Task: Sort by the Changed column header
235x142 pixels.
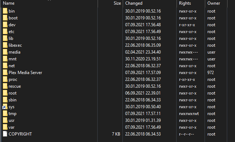Action: click(x=150, y=3)
